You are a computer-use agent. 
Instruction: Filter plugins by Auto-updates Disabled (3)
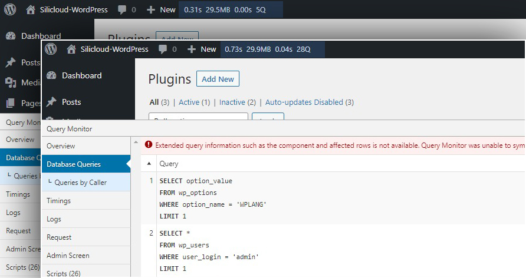(310, 102)
